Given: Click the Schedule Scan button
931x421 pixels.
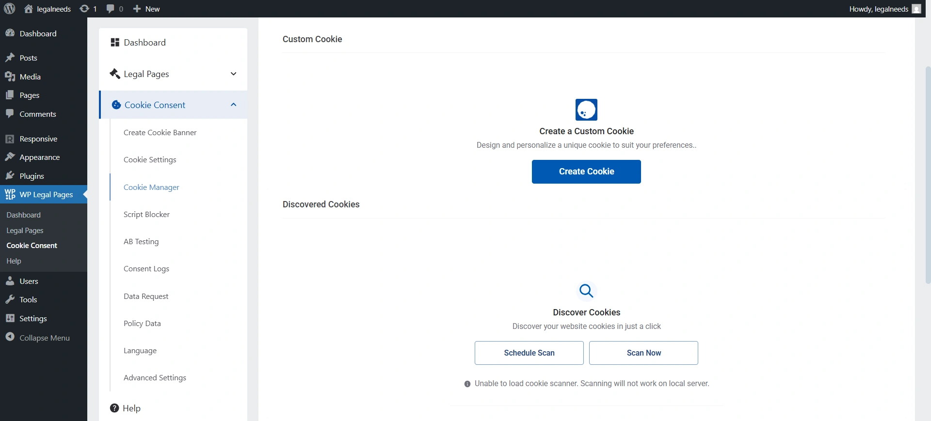Looking at the screenshot, I should coord(529,353).
